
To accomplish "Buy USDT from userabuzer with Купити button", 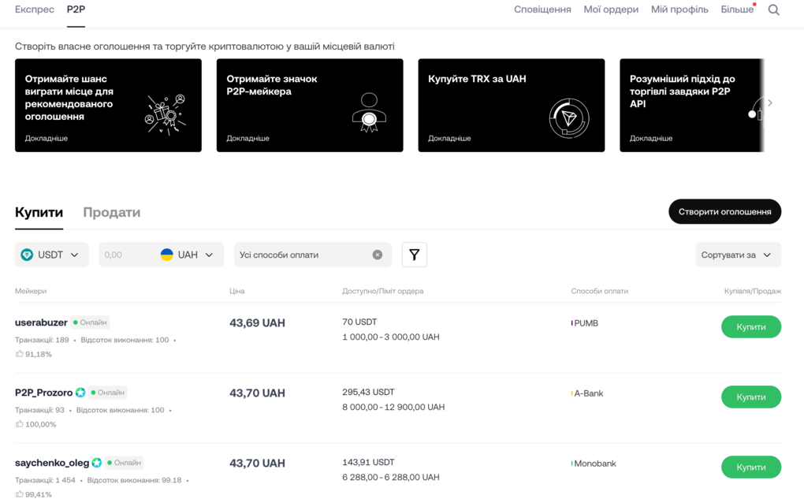I will (750, 326).
